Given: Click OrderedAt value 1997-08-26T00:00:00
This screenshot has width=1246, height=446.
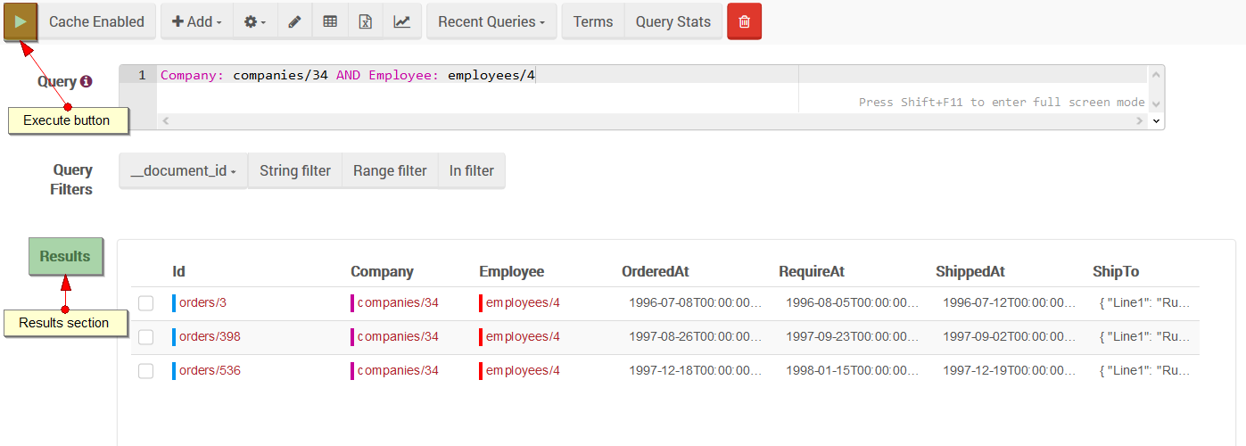Looking at the screenshot, I should pyautogui.click(x=696, y=337).
